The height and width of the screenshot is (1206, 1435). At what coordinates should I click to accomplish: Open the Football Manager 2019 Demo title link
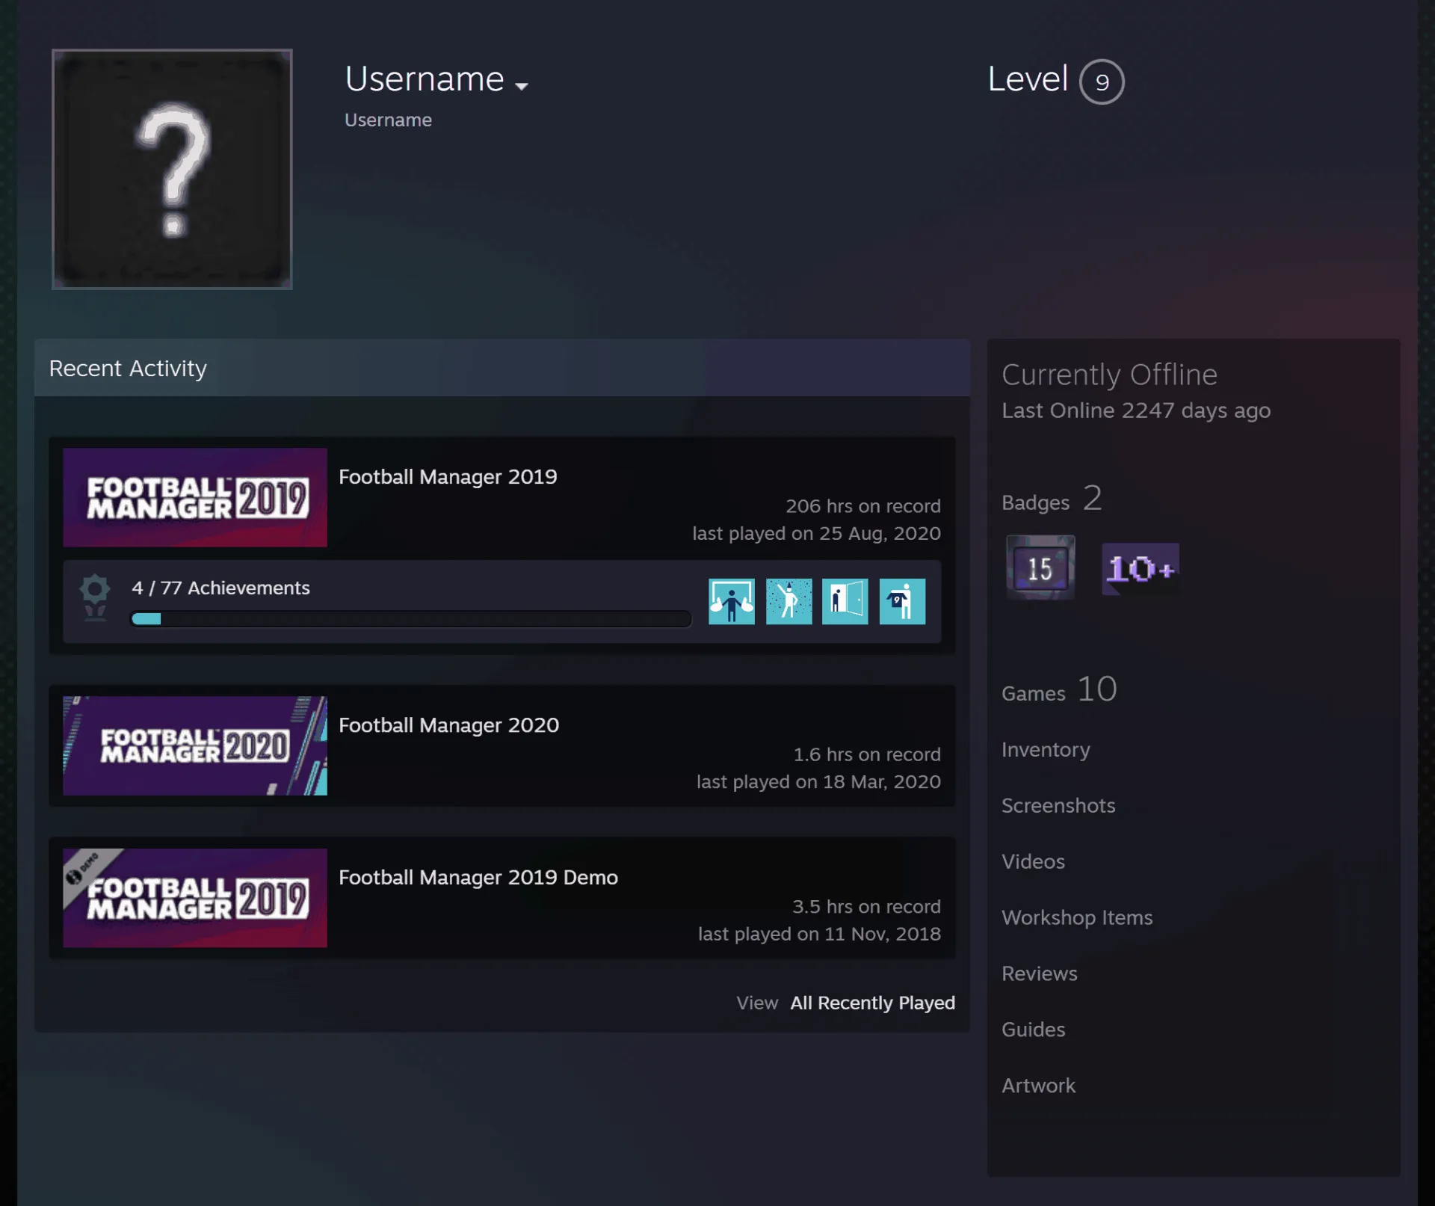point(478,877)
